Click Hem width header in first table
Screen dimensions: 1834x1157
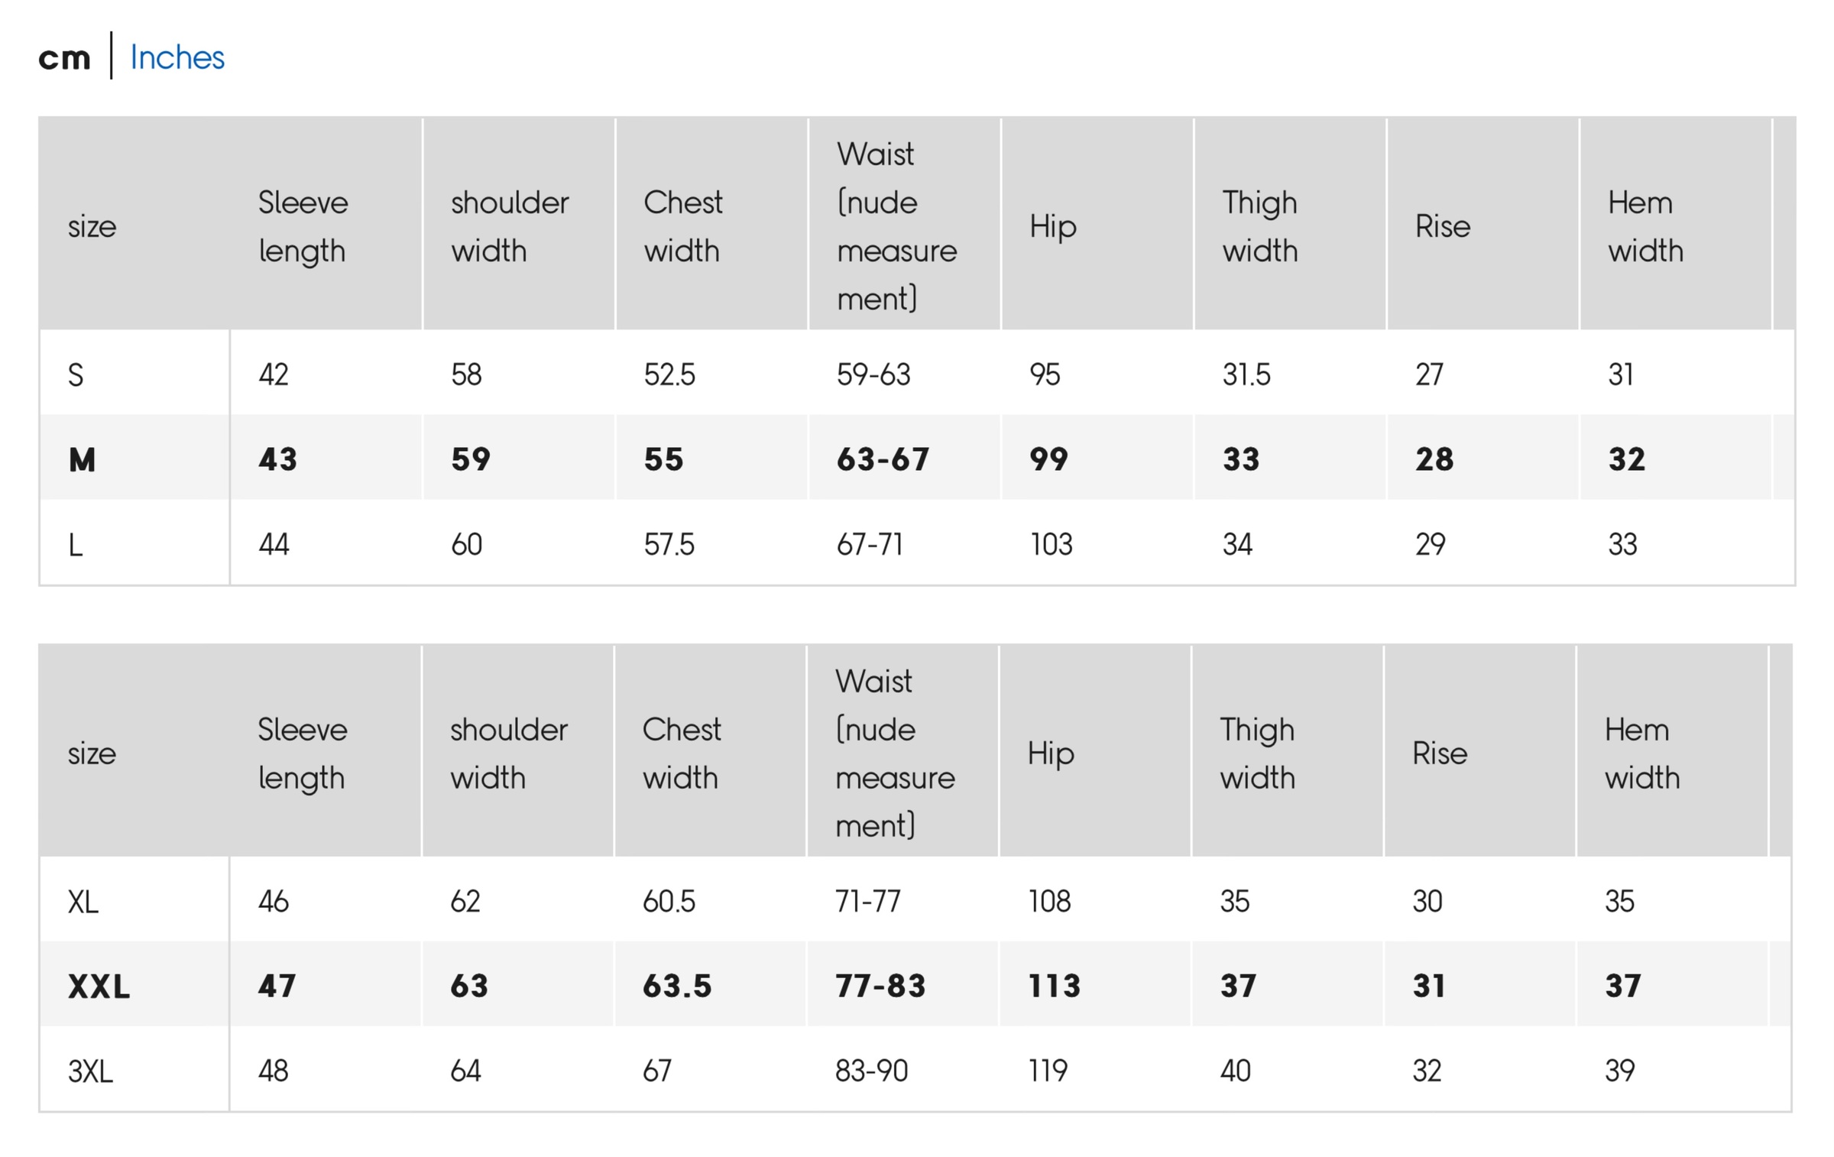(1644, 226)
